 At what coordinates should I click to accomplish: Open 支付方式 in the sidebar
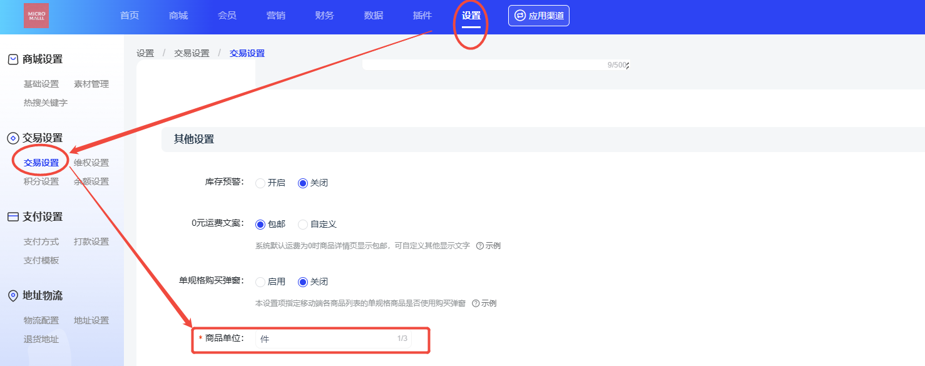[41, 241]
